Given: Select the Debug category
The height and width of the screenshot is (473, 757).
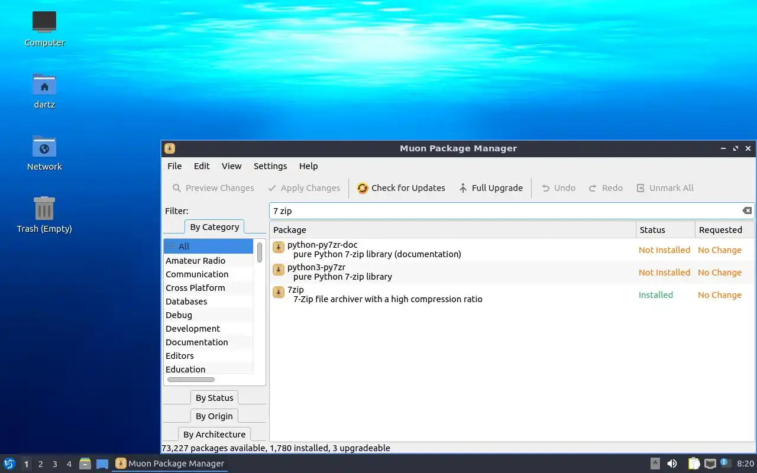Looking at the screenshot, I should coord(208,315).
